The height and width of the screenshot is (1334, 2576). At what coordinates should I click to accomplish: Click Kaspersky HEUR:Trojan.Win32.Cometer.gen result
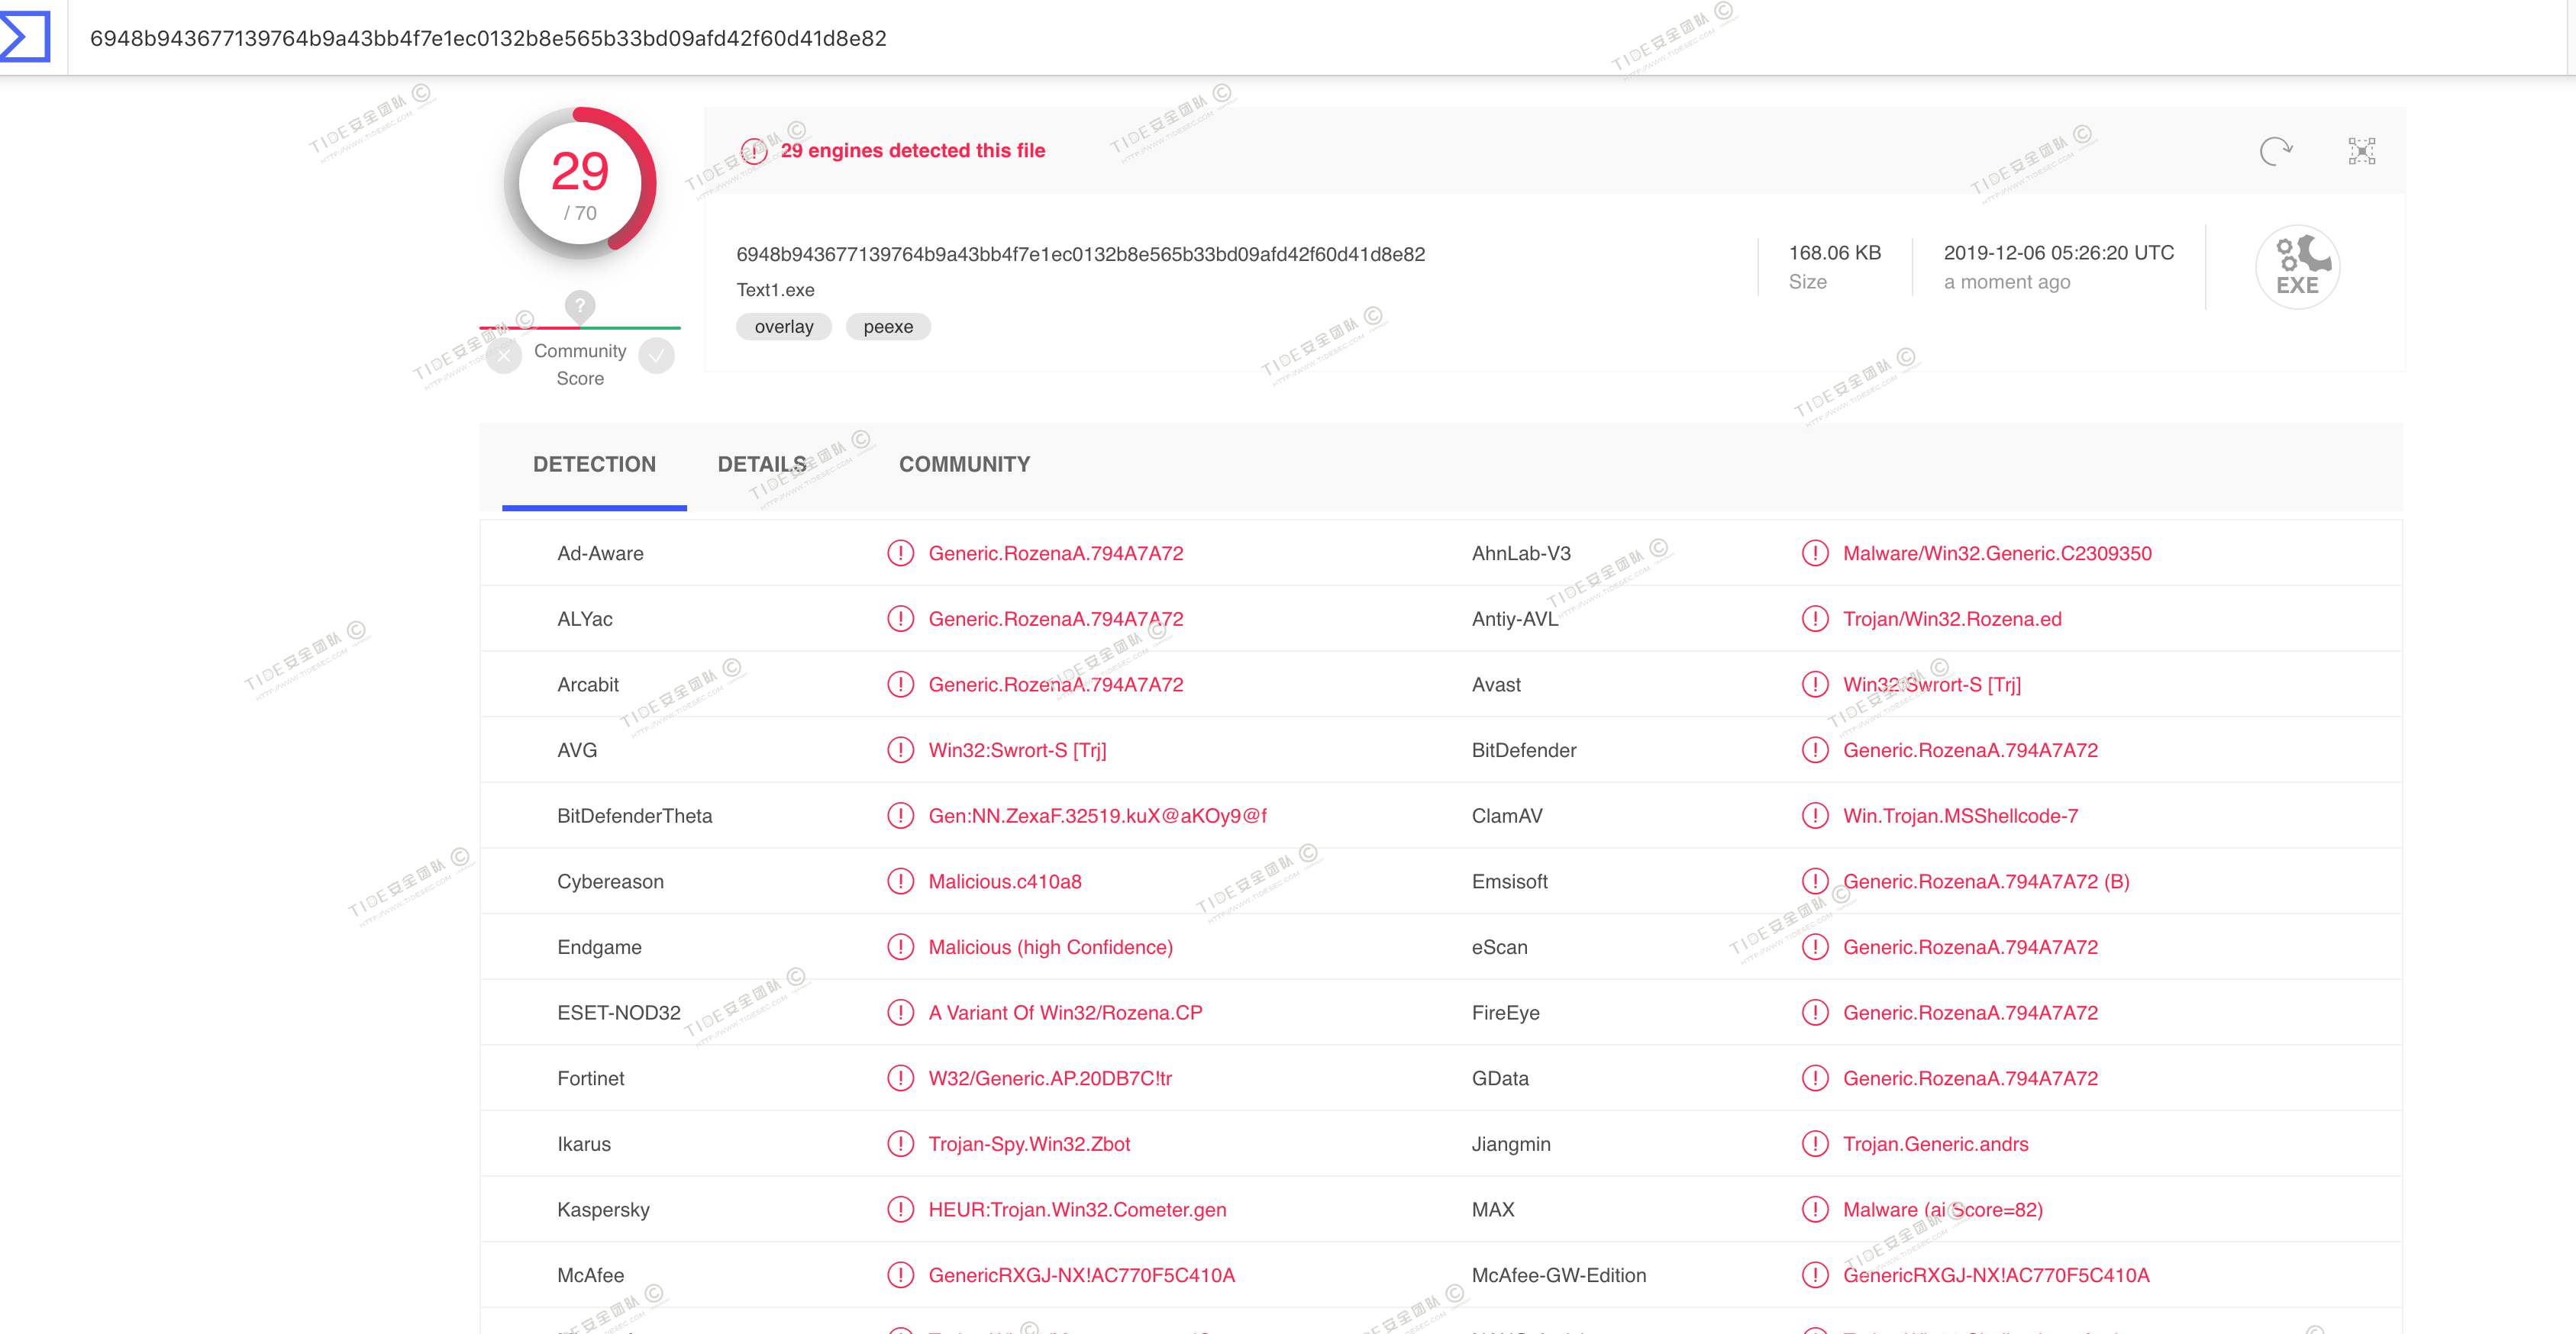pos(1076,1209)
